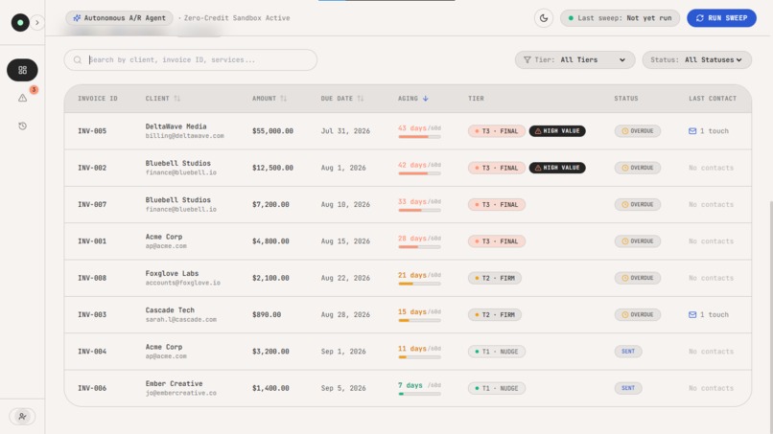Click the alerts notification count badge

[x=34, y=90]
